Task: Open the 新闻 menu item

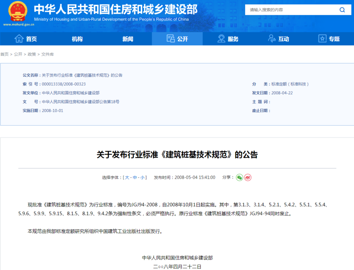Action: pos(128,39)
